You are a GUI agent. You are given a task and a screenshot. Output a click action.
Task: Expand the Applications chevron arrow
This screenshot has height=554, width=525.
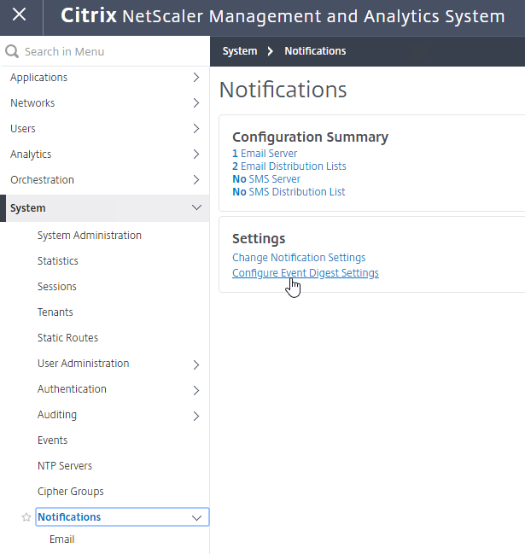tap(196, 78)
